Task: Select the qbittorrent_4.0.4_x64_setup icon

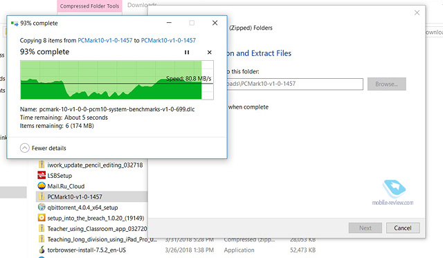Action: tap(42, 208)
